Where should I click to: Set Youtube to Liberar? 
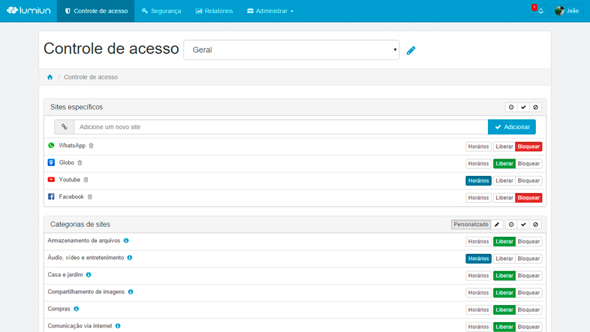[x=504, y=181]
